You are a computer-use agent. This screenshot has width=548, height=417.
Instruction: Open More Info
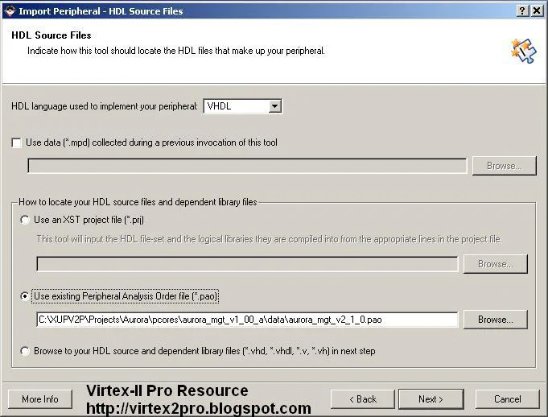point(40,399)
